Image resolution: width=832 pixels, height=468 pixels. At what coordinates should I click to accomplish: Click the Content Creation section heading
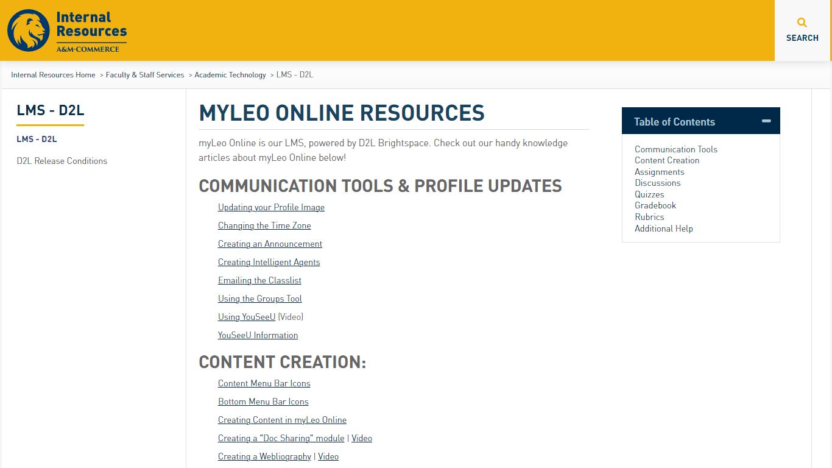[282, 362]
